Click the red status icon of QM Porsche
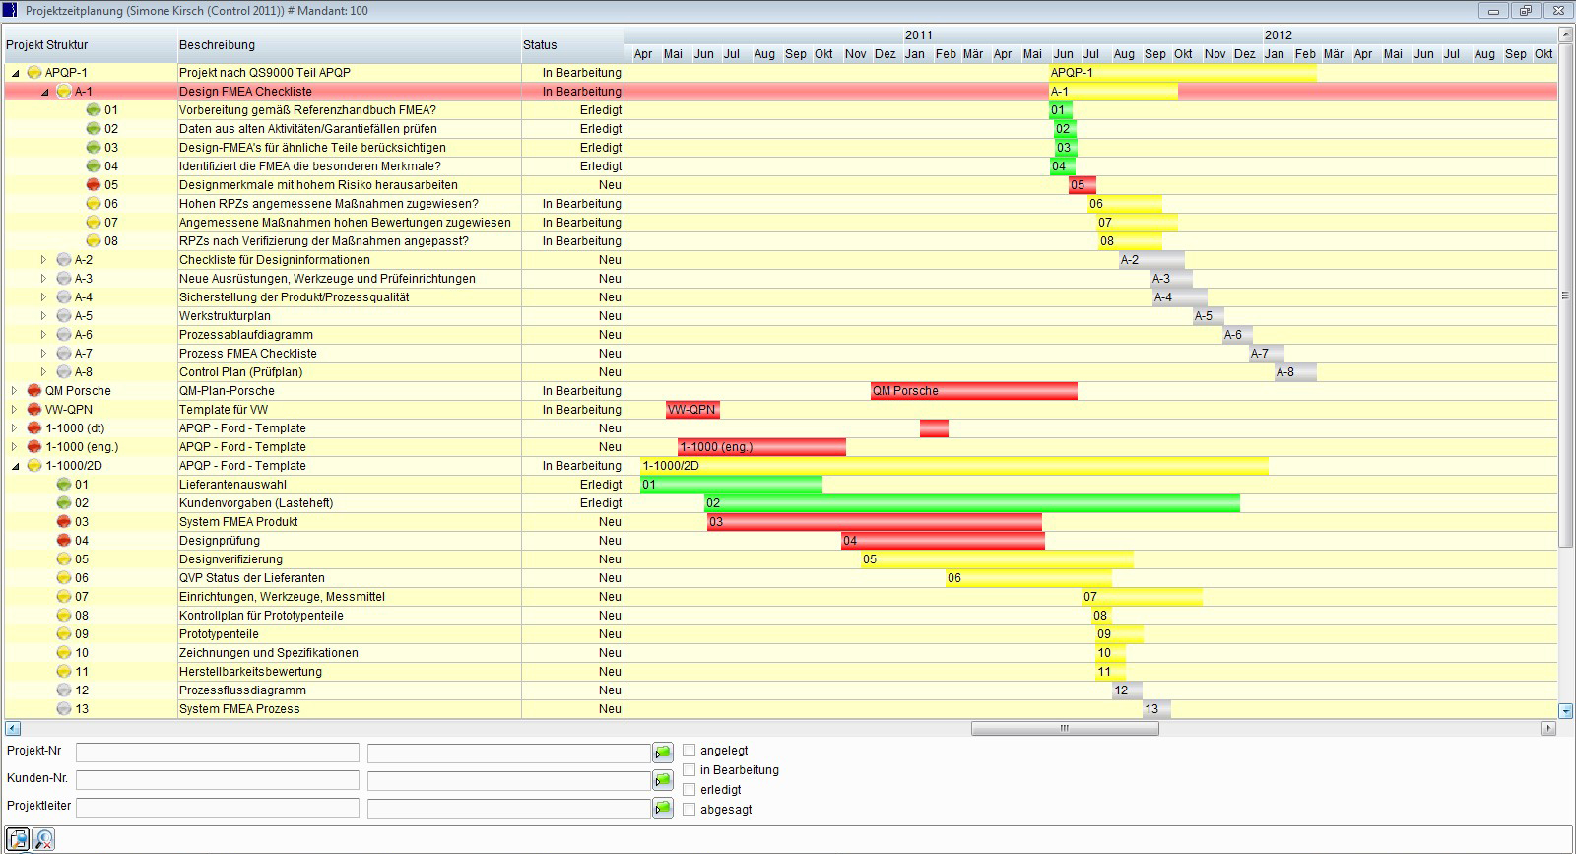1576x854 pixels. [x=34, y=391]
